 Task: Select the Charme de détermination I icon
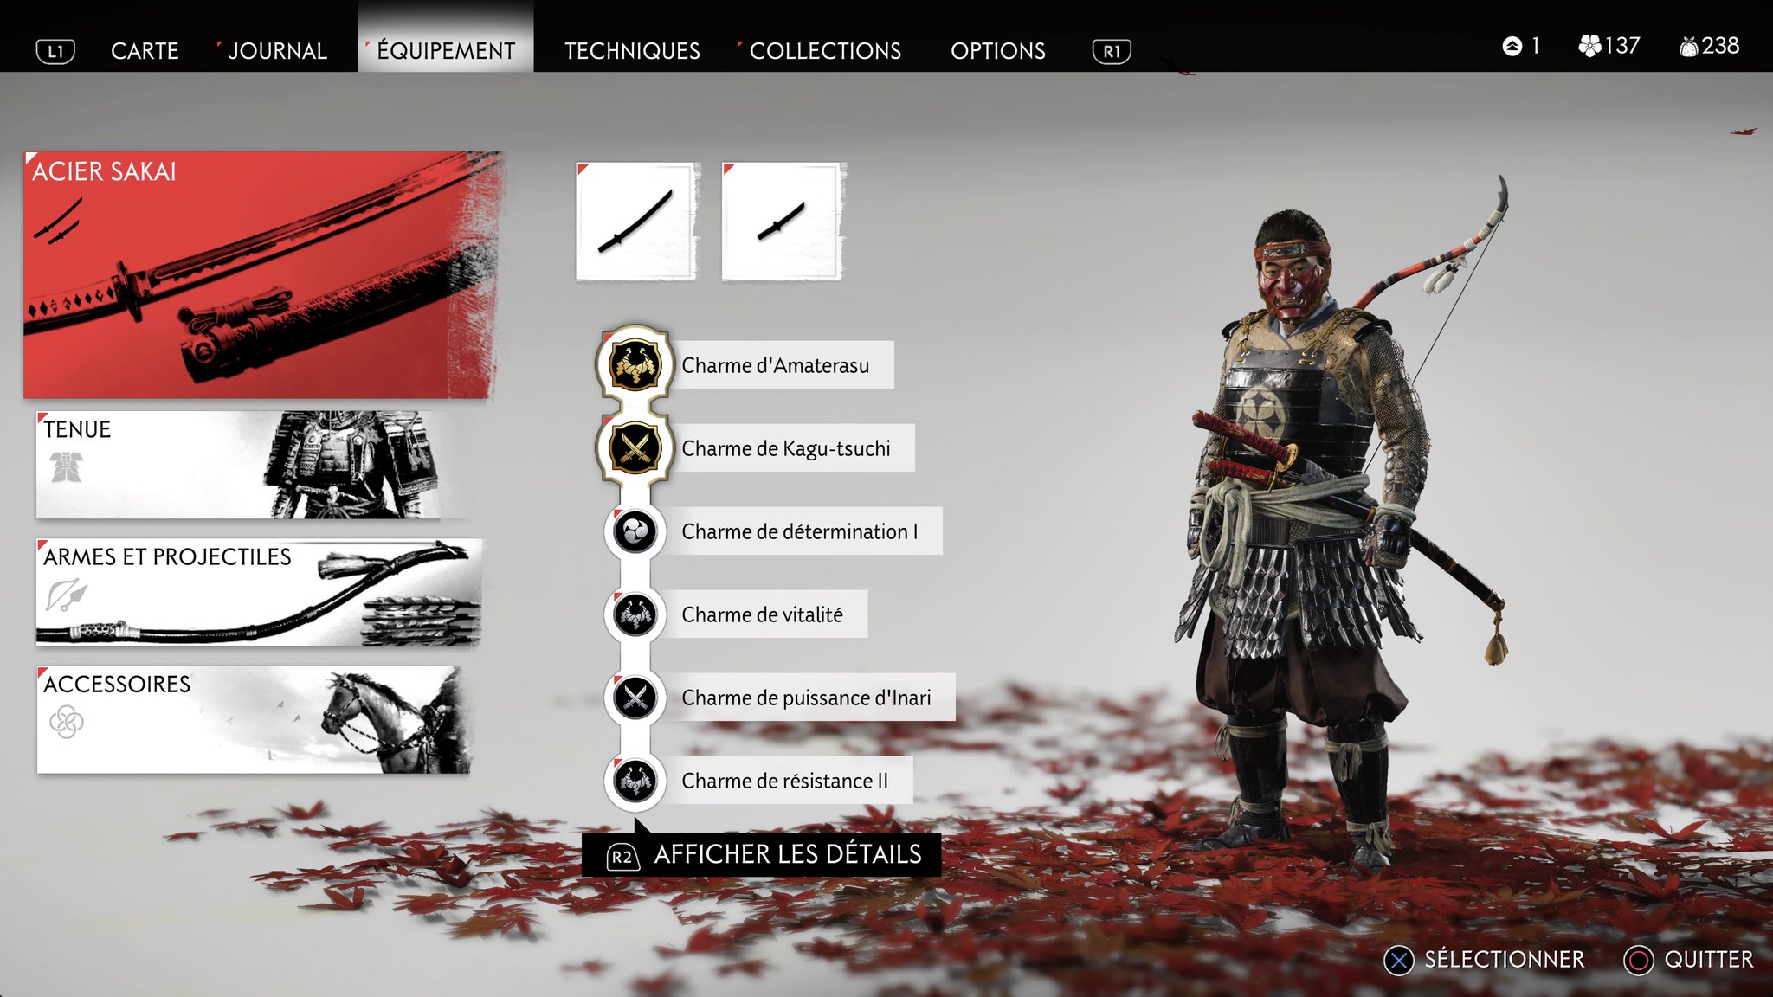(x=635, y=531)
